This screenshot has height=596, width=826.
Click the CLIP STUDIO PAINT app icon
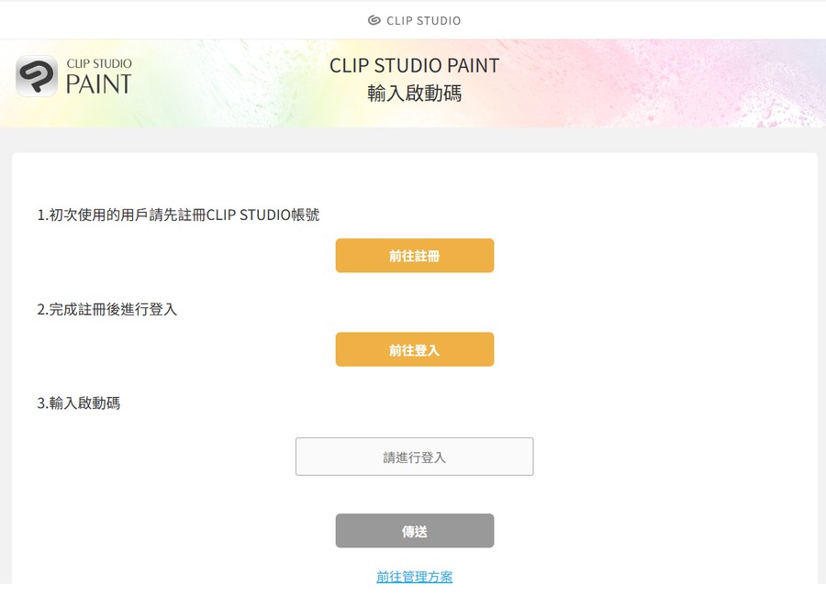(x=37, y=76)
